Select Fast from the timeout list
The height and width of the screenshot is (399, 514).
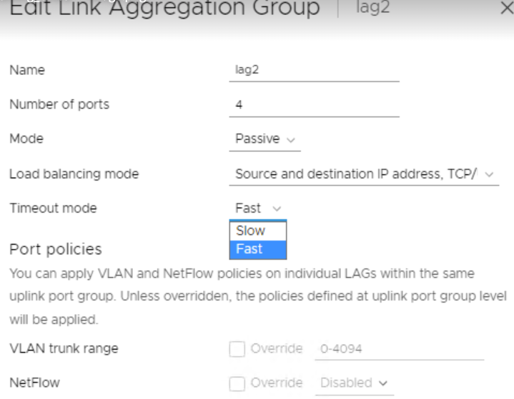click(257, 249)
